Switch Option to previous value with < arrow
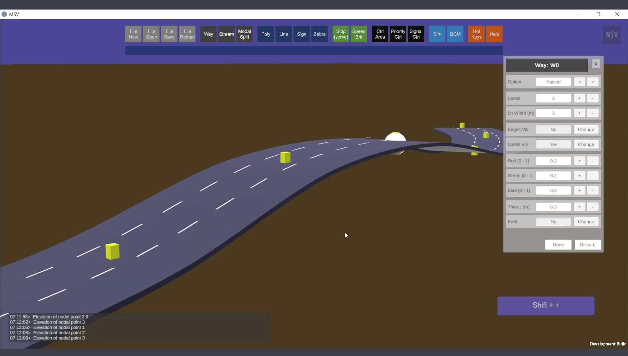Image resolution: width=628 pixels, height=356 pixels. coord(579,82)
